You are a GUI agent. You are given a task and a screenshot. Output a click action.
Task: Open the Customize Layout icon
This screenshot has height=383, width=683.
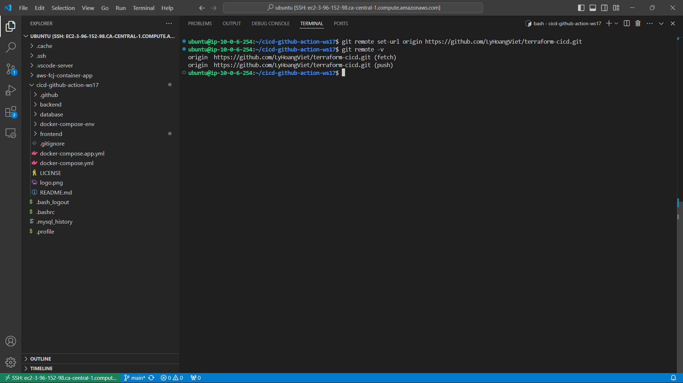click(x=616, y=8)
